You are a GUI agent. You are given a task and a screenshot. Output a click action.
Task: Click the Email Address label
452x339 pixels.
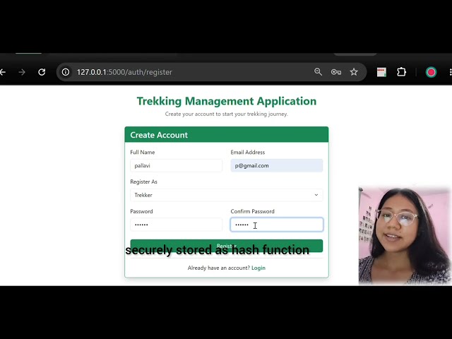click(x=248, y=153)
